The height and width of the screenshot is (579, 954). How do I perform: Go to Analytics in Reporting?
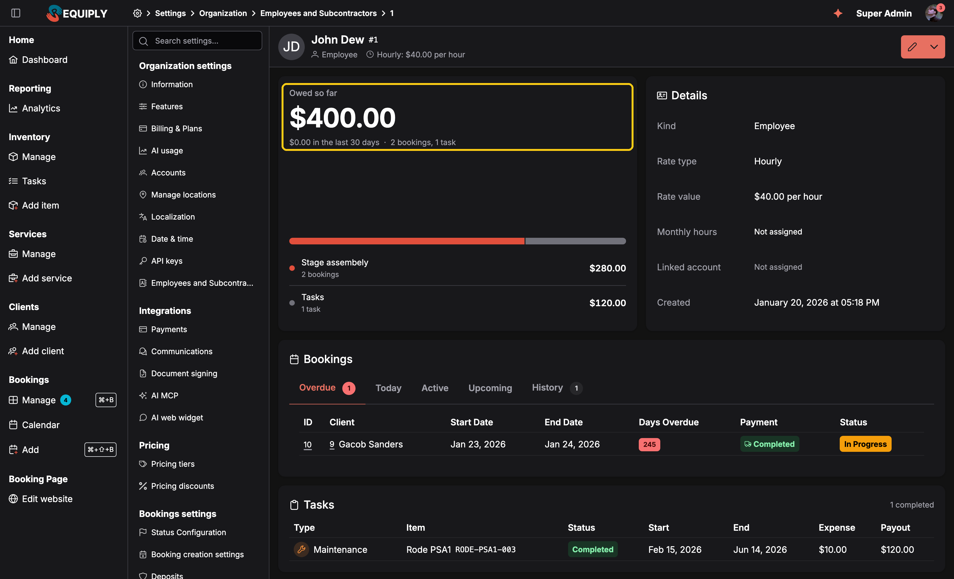click(x=35, y=108)
